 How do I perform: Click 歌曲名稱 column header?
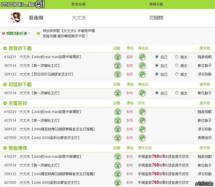pos(78,4)
